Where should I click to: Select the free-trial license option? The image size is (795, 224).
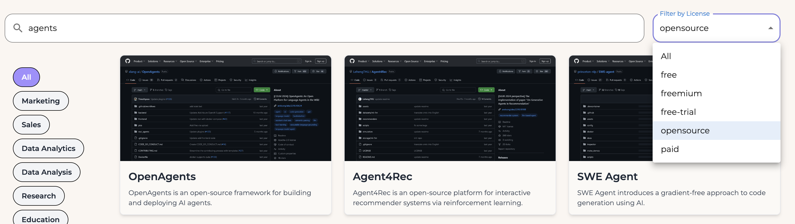pyautogui.click(x=716, y=112)
